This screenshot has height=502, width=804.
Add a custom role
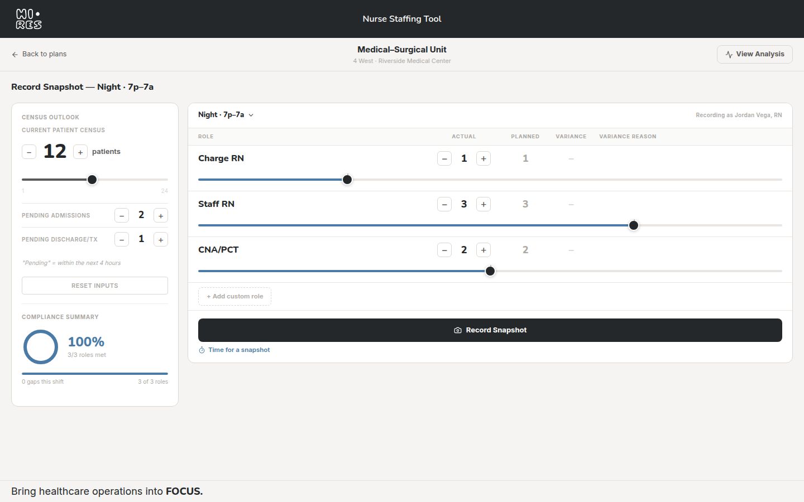[234, 296]
